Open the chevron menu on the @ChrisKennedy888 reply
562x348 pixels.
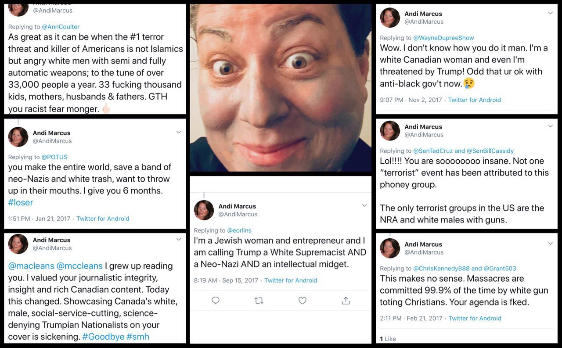coord(550,244)
